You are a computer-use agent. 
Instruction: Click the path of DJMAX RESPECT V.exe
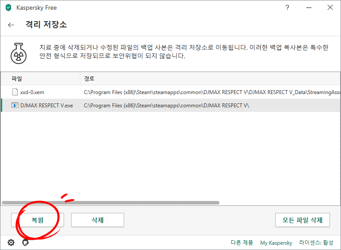click(167, 106)
